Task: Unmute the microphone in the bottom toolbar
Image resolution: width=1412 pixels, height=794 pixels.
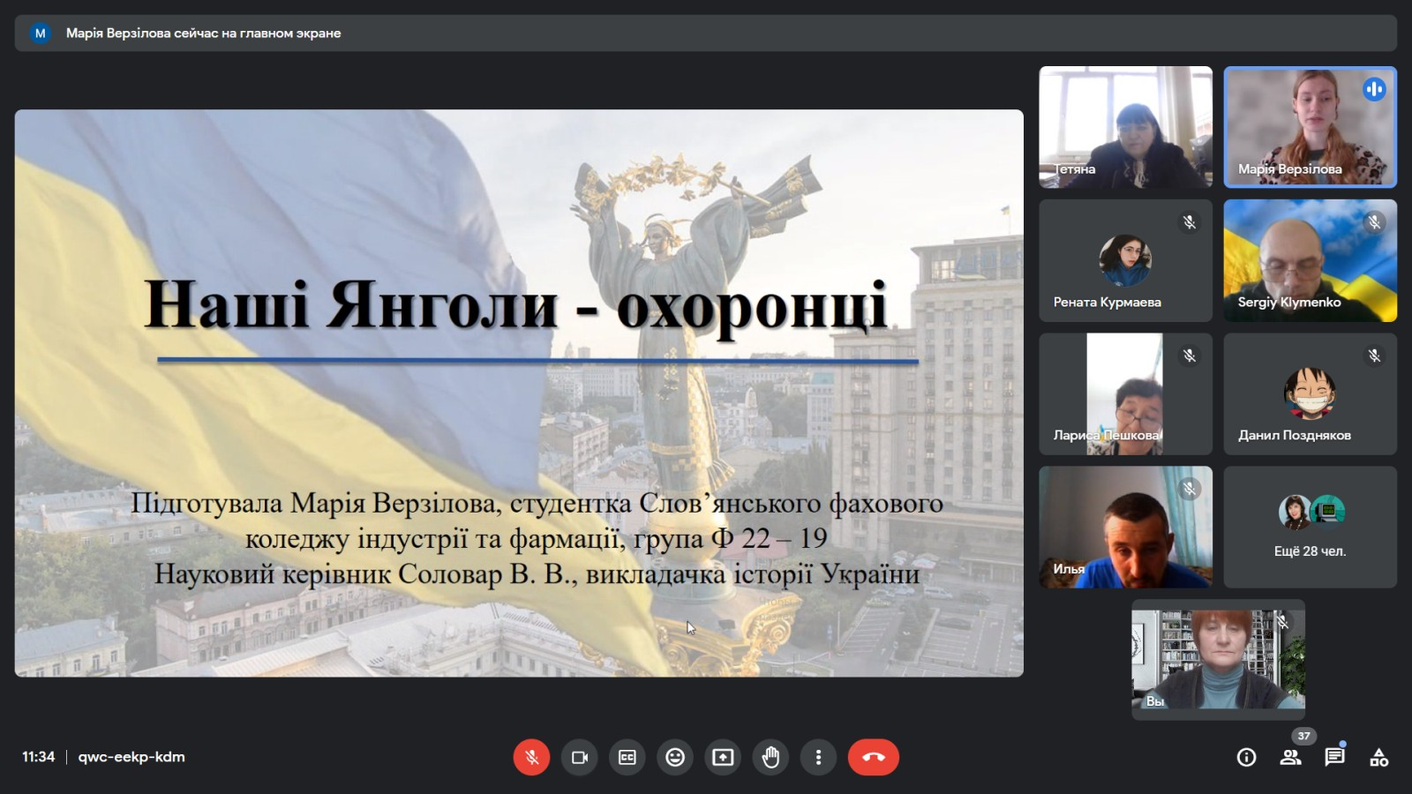Action: (531, 757)
